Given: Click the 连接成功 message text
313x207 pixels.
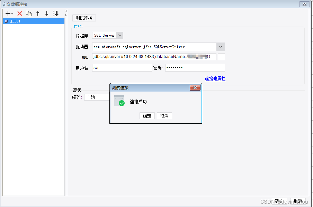Looking at the screenshot, I should pos(138,102).
